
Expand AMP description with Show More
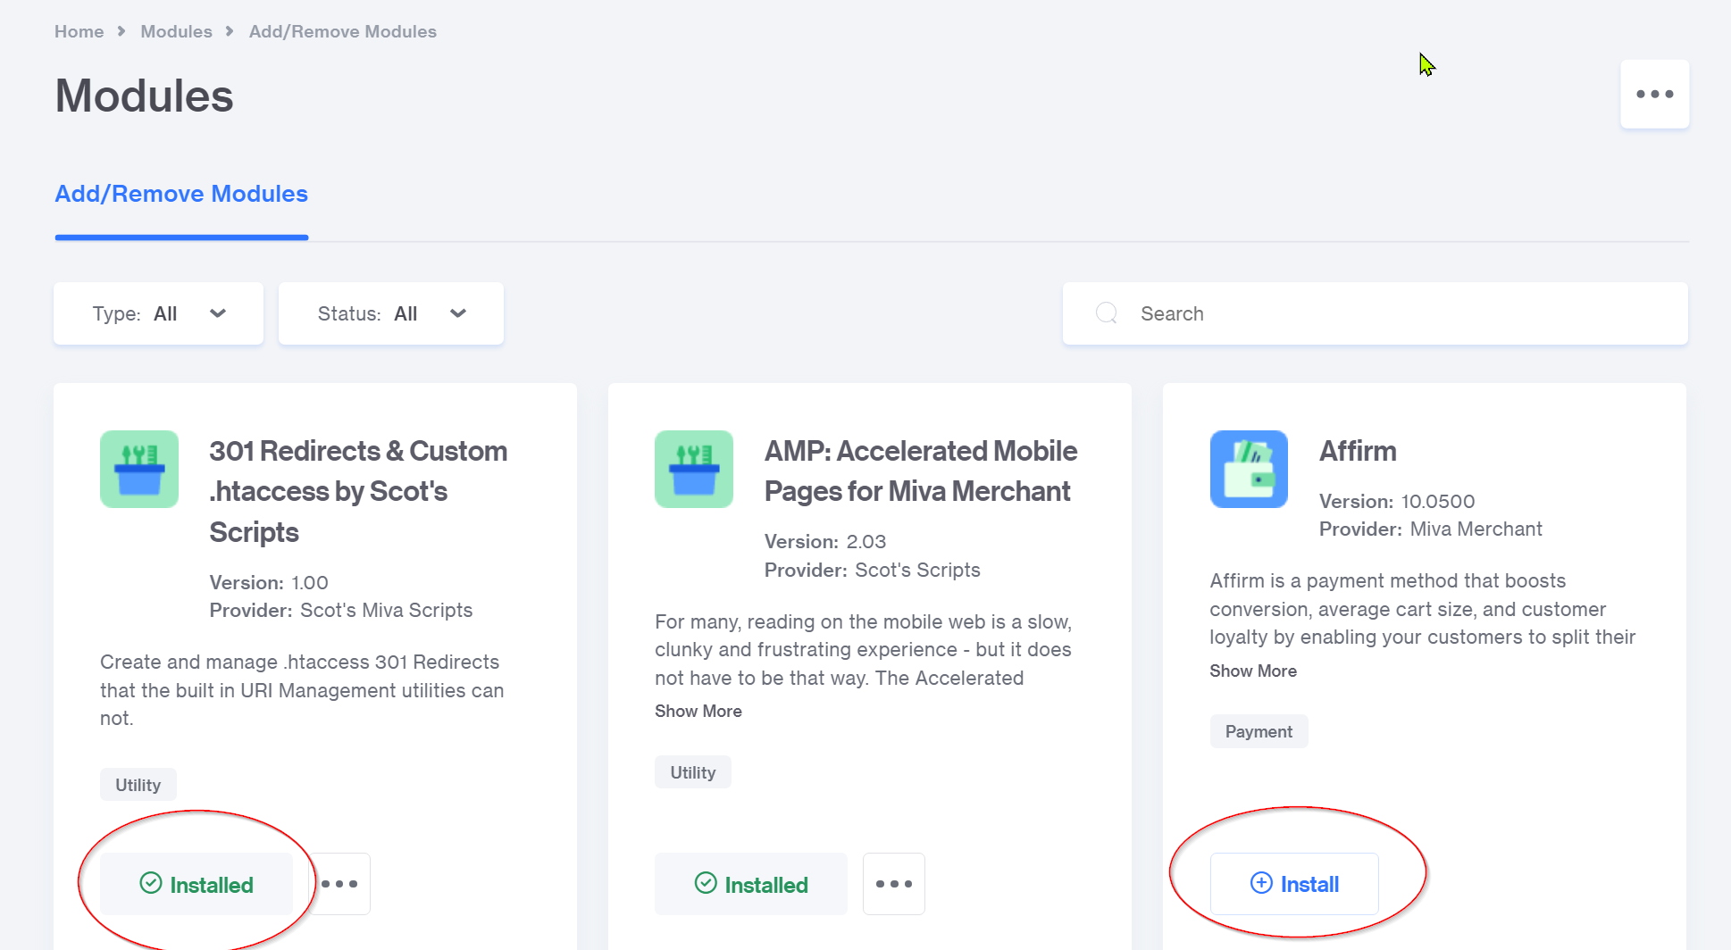(698, 711)
